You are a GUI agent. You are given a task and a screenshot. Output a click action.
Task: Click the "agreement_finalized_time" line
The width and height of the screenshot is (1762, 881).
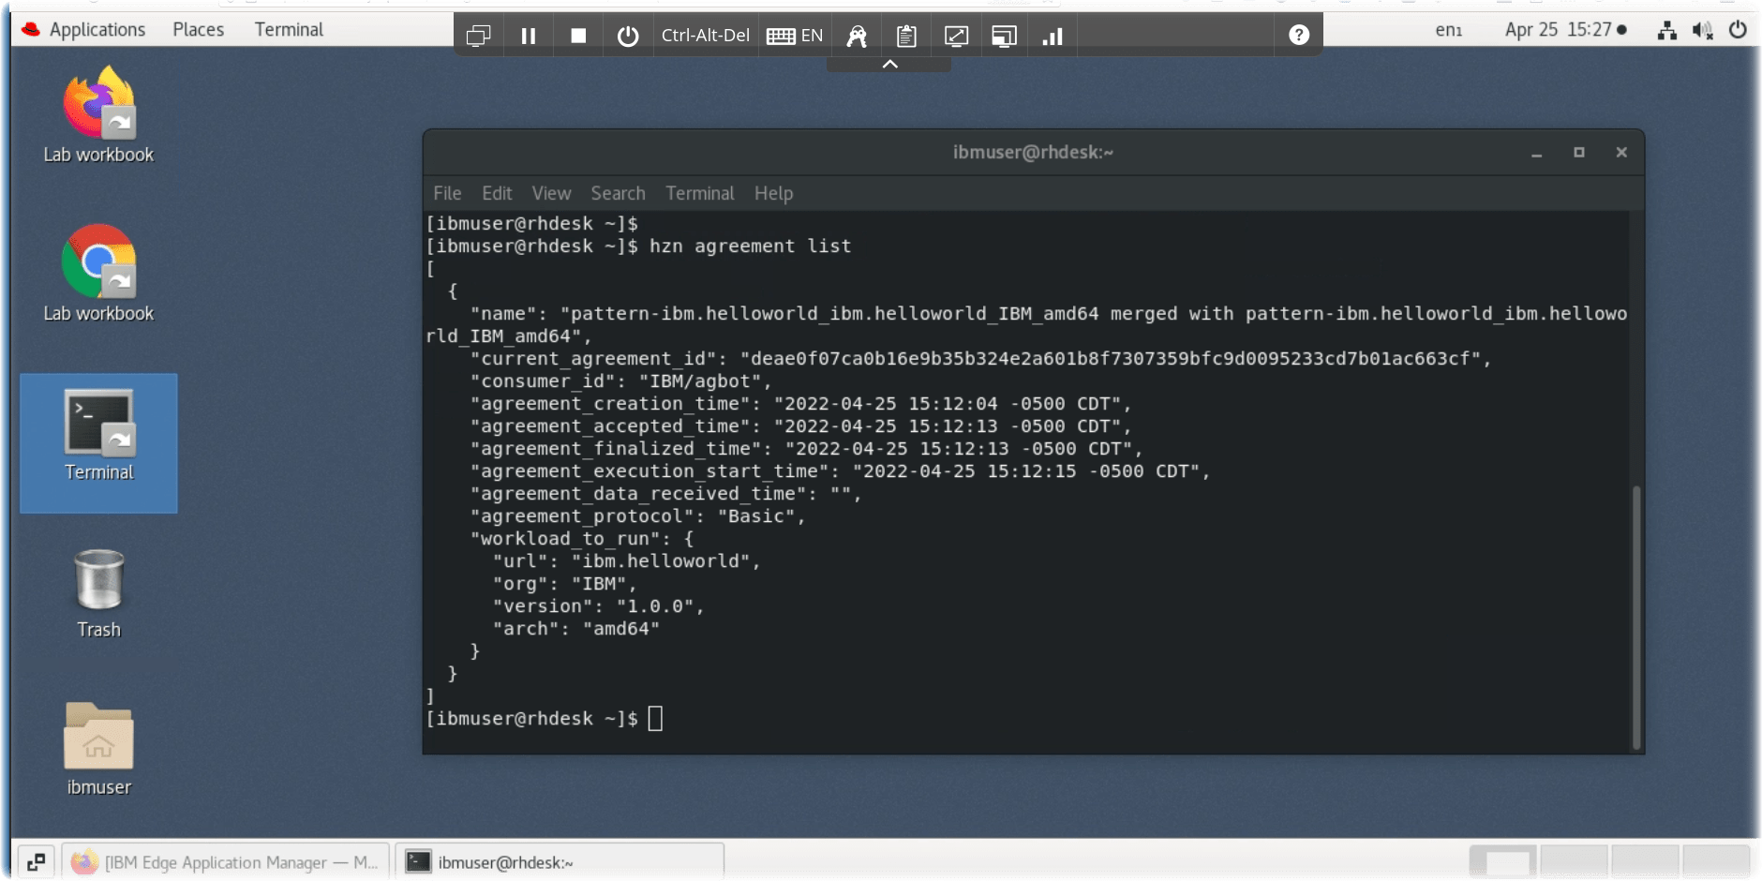[x=806, y=449]
